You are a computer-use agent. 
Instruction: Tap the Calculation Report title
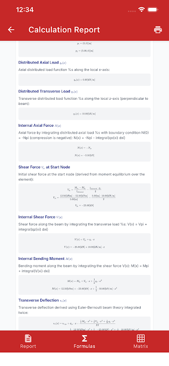[64, 30]
